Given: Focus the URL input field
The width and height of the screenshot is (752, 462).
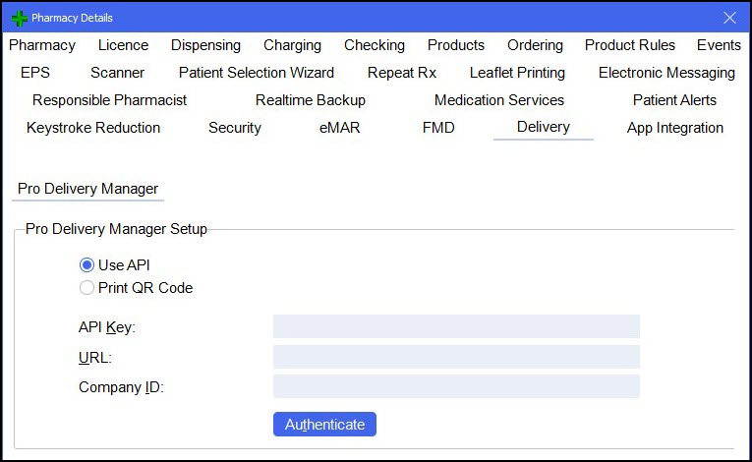Looking at the screenshot, I should (456, 357).
